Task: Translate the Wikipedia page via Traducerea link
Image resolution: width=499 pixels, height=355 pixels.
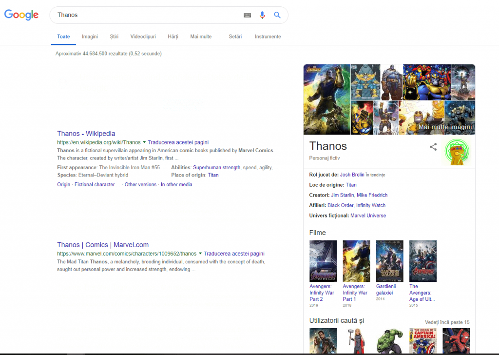Action: pos(178,142)
